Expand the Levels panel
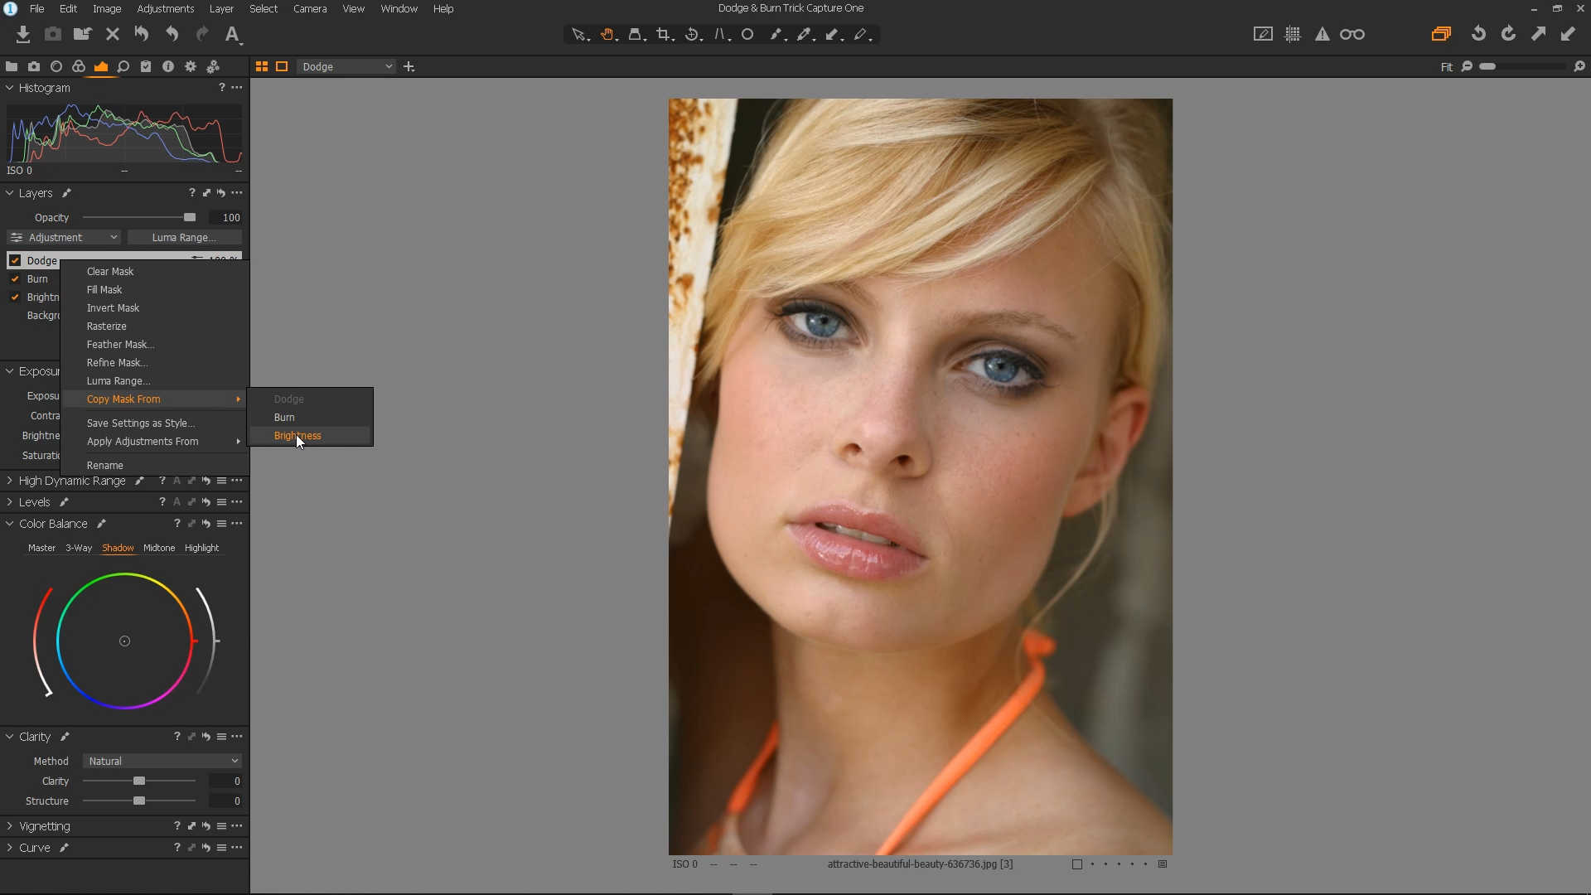Image resolution: width=1591 pixels, height=895 pixels. (x=10, y=502)
